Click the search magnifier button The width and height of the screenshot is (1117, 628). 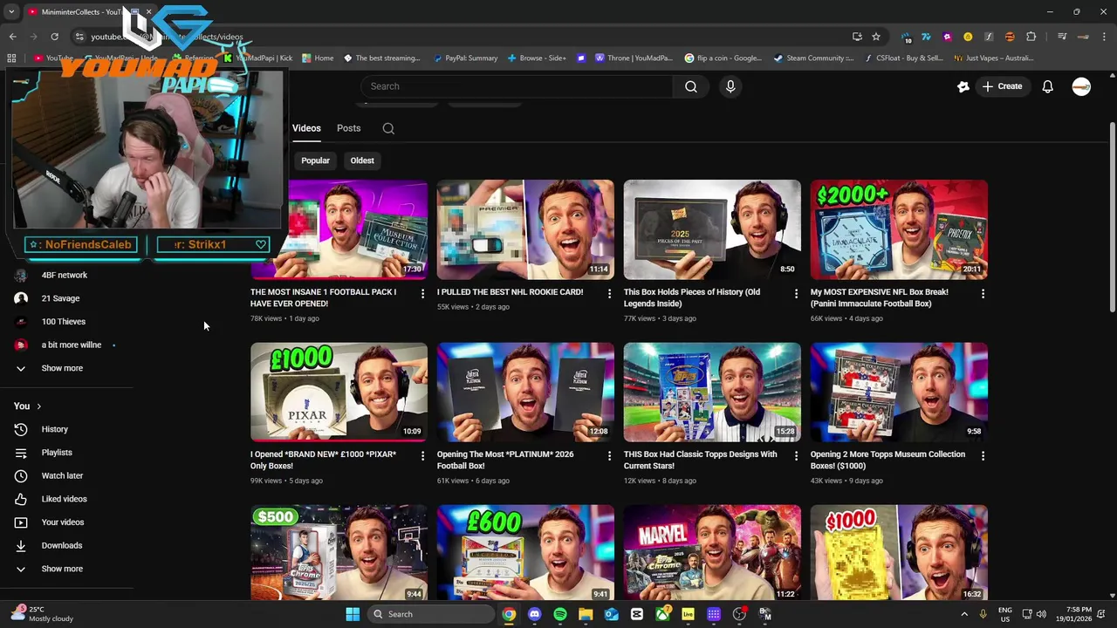690,86
